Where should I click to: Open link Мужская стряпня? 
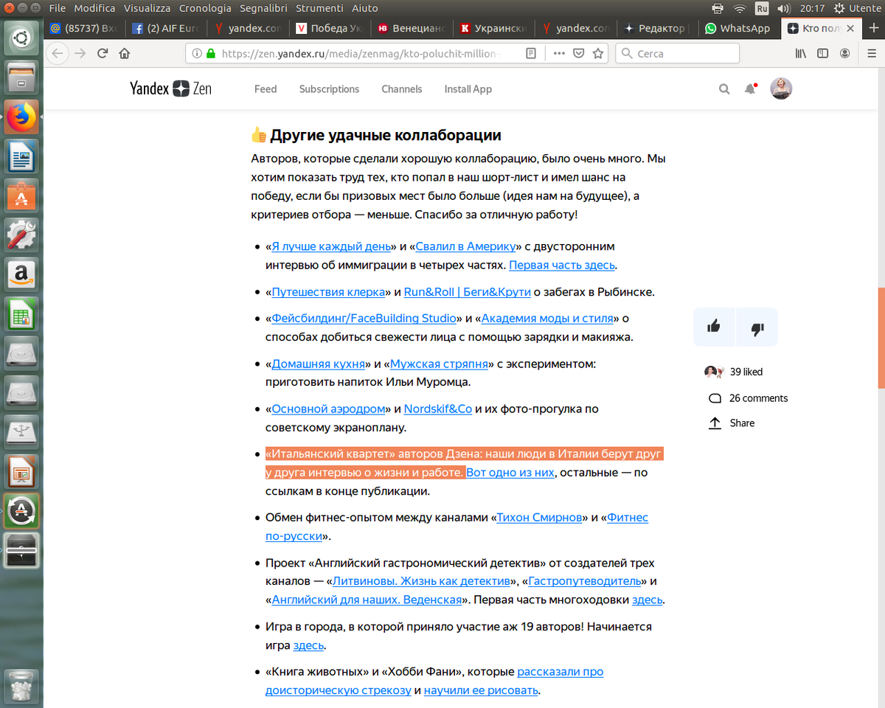click(x=439, y=364)
